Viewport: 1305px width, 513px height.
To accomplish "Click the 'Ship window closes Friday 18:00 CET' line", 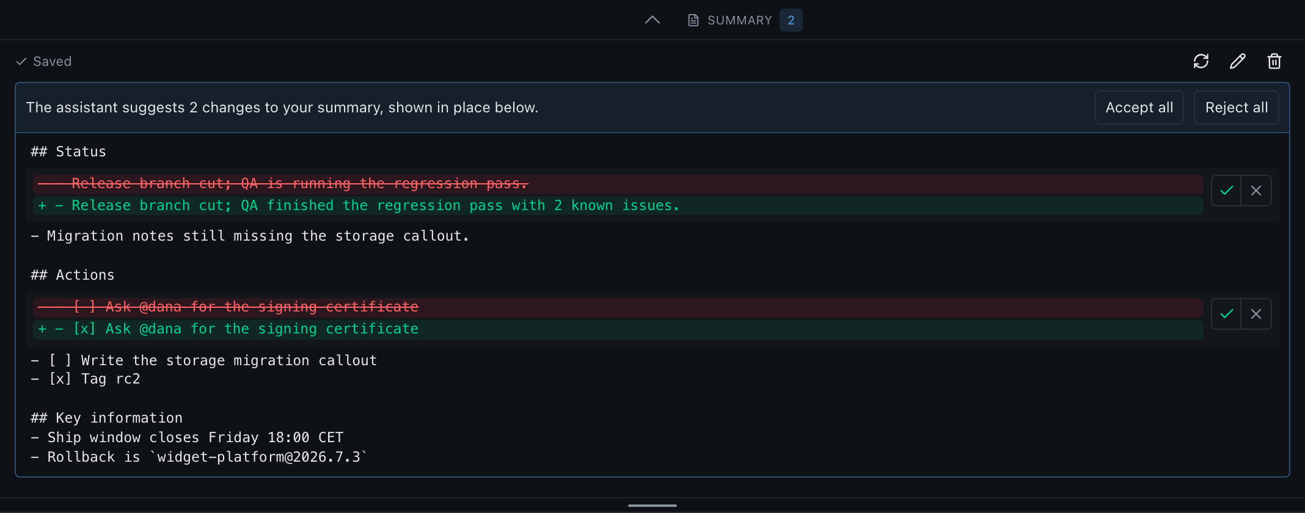I will (187, 437).
